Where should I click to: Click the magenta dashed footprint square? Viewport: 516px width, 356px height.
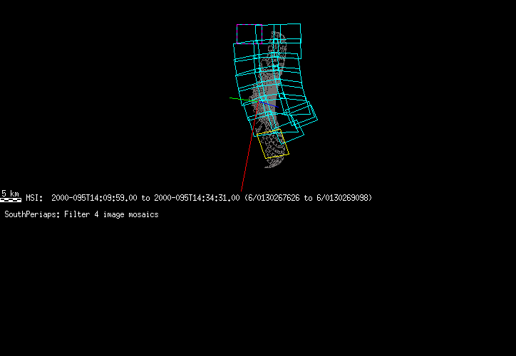tap(249, 34)
